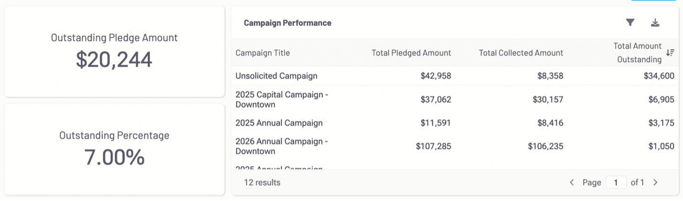Go to the previous results page
Image resolution: width=683 pixels, height=201 pixels.
[x=572, y=182]
